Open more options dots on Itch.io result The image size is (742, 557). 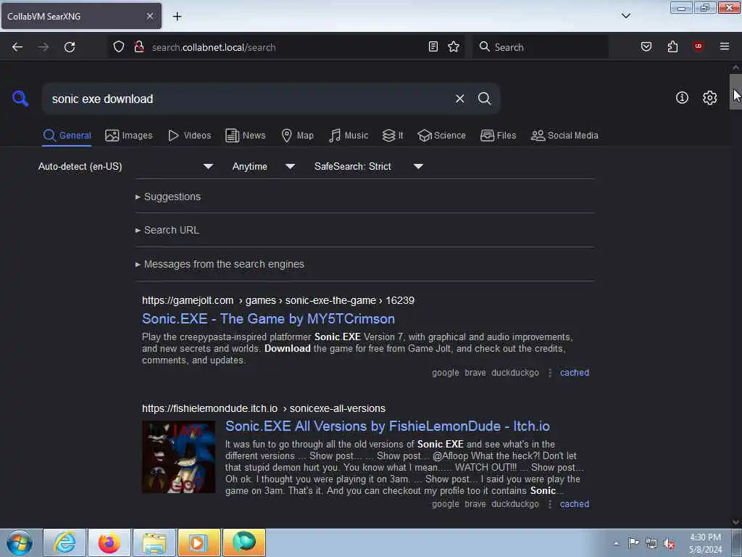(x=549, y=504)
